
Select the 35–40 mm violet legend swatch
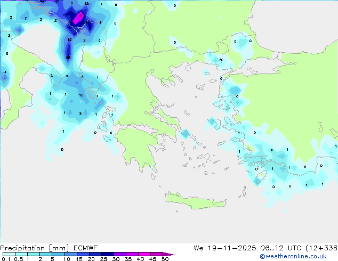(132, 254)
